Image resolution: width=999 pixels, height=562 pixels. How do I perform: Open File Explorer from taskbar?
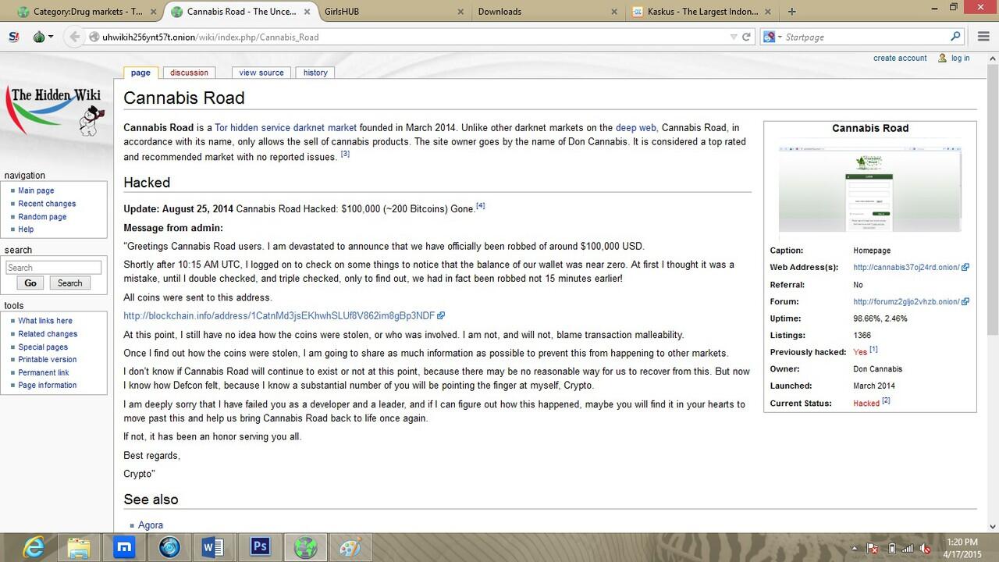point(79,548)
